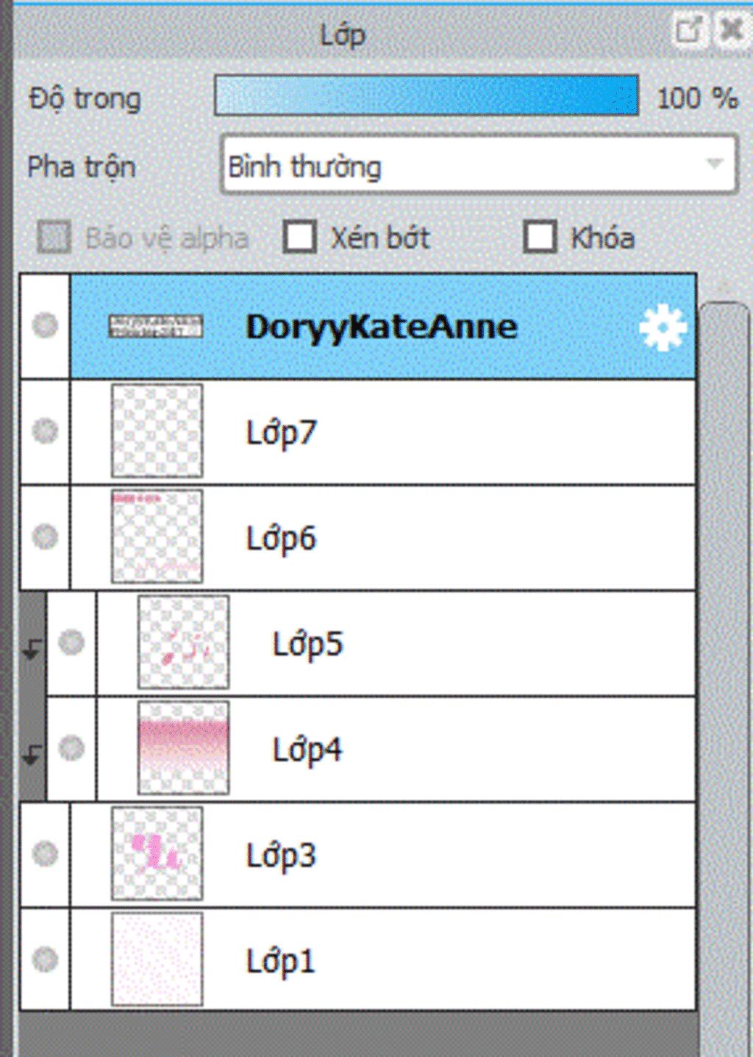The width and height of the screenshot is (753, 1057).
Task: Toggle the Bảo vệ alpha checkbox
Action: click(x=54, y=237)
